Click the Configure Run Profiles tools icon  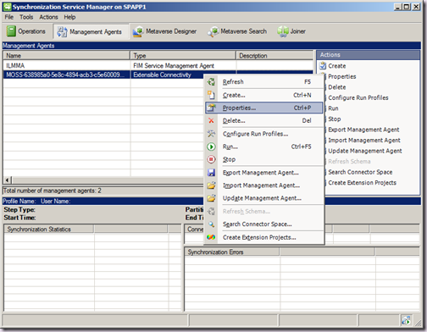coord(211,134)
